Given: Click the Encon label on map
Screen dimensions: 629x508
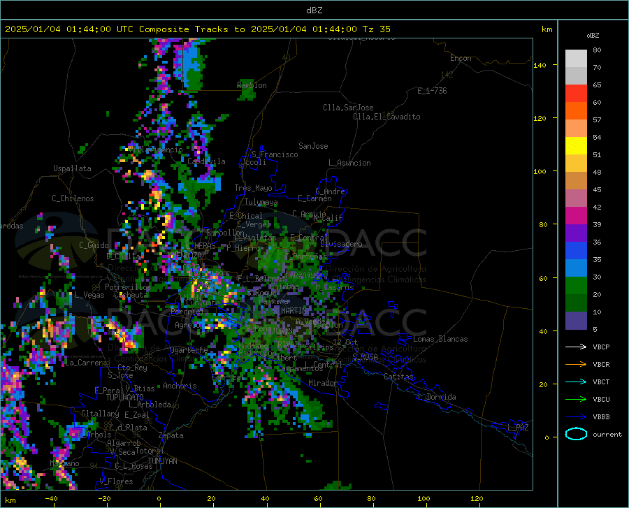Looking at the screenshot, I should click(x=461, y=58).
